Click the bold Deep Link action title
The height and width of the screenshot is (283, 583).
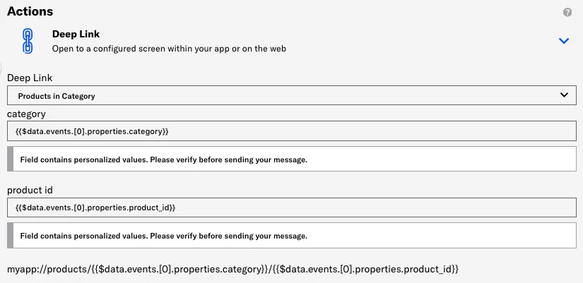(x=75, y=34)
